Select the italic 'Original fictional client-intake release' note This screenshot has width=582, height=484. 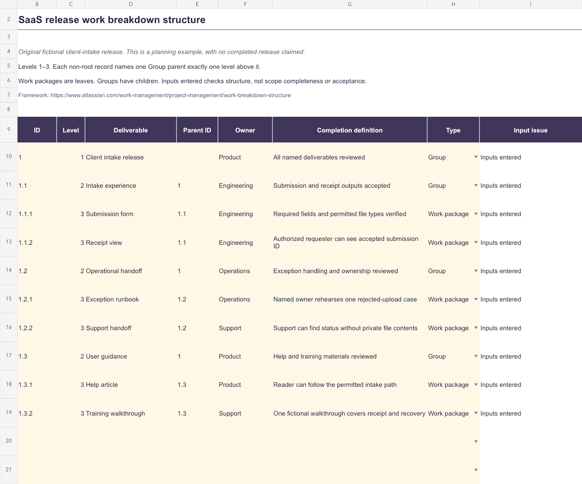pyautogui.click(x=162, y=52)
